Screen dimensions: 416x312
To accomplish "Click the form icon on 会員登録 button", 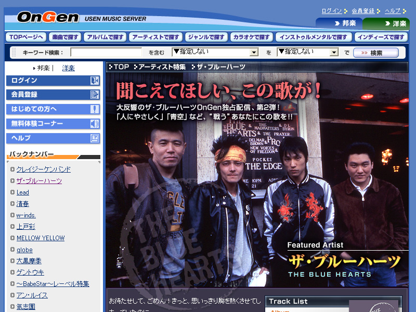I will 95,95.
